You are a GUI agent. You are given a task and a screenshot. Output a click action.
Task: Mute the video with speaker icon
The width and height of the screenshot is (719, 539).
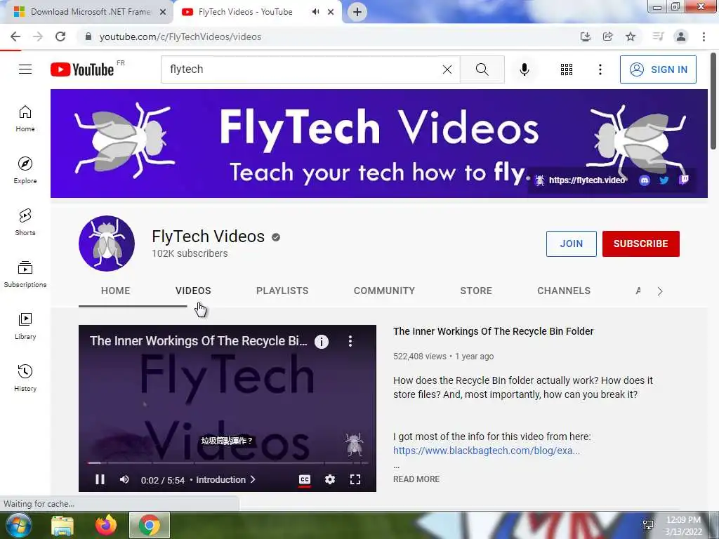(124, 479)
